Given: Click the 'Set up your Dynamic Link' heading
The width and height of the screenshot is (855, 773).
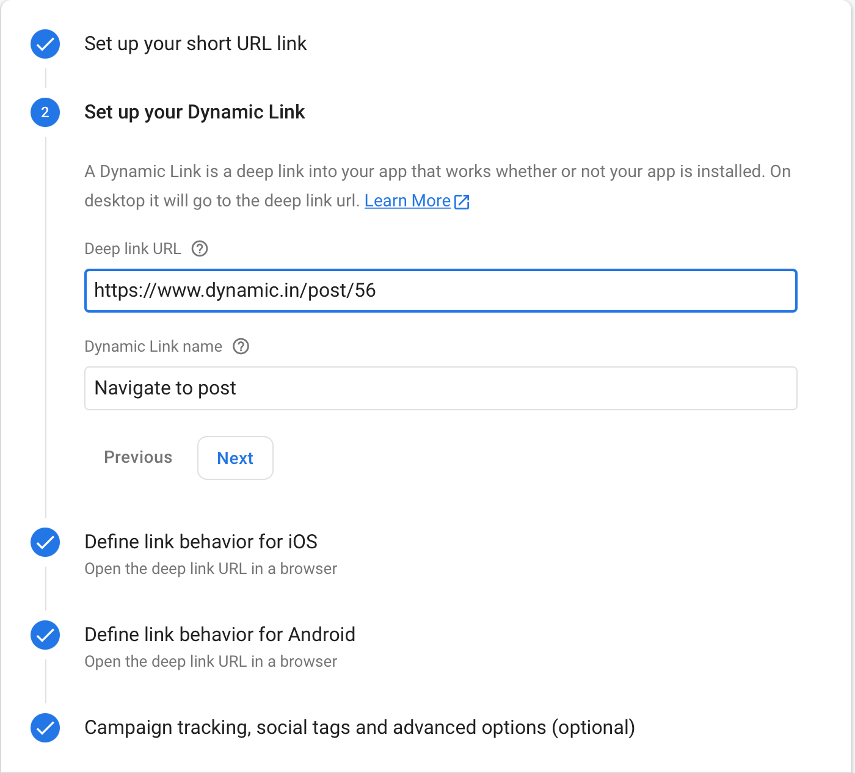Looking at the screenshot, I should (x=195, y=112).
